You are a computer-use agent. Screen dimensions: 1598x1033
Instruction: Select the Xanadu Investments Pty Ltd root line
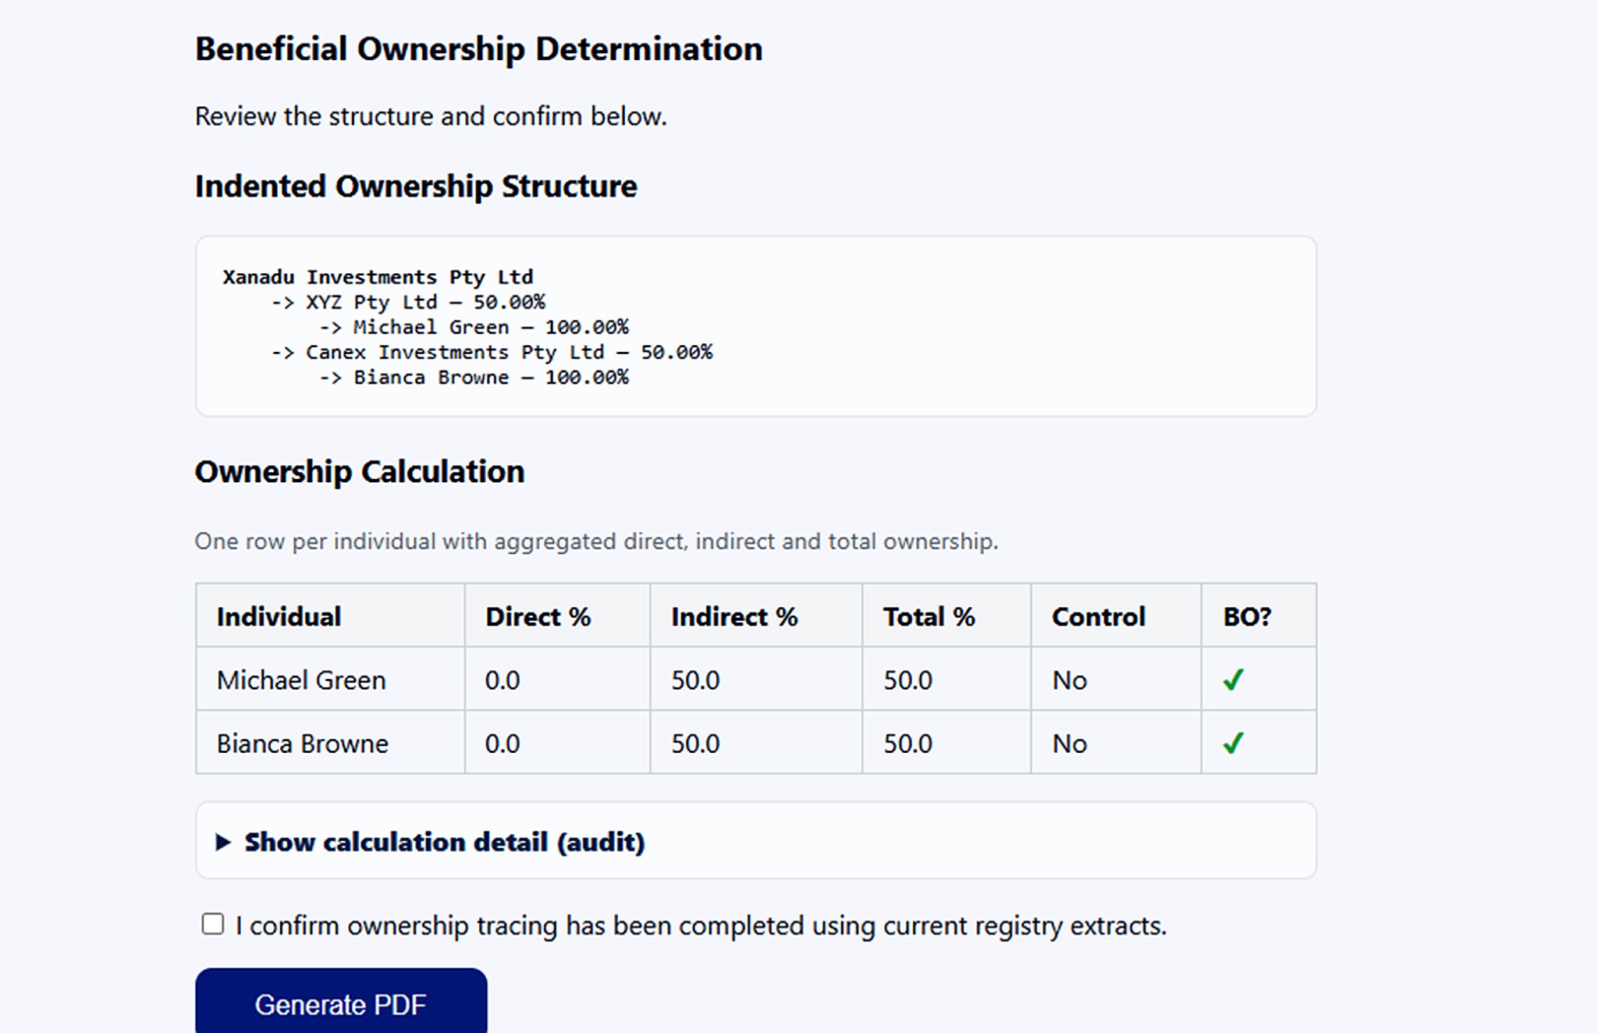click(377, 275)
